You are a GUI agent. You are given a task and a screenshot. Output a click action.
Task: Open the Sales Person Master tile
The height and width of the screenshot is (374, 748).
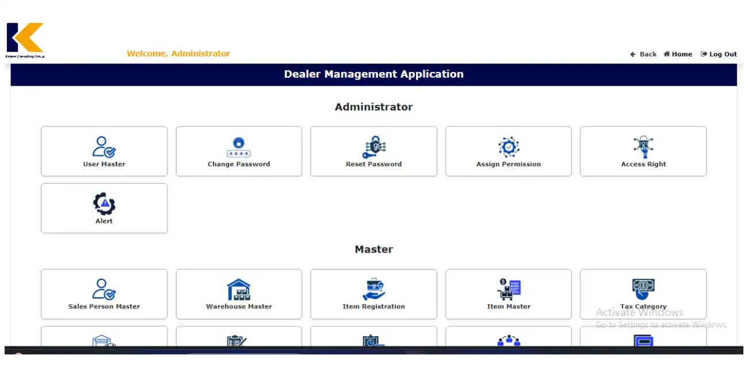coord(104,294)
